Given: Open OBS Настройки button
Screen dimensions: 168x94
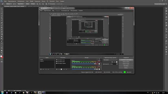Looking at the screenshot, I should (x=126, y=66).
